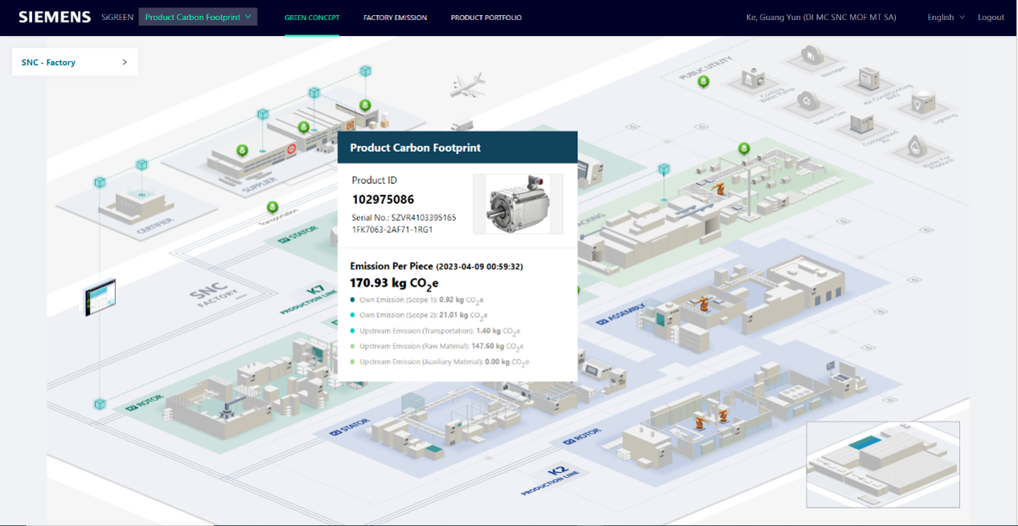Viewport: 1018px width, 526px height.
Task: Select model number 1FK7063-2AF71-1RG1
Action: pos(392,230)
